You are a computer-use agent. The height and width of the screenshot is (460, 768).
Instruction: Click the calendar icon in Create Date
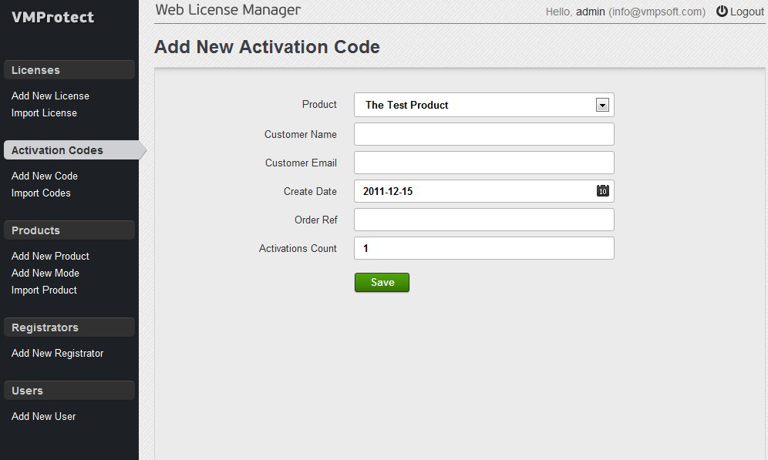click(x=603, y=191)
